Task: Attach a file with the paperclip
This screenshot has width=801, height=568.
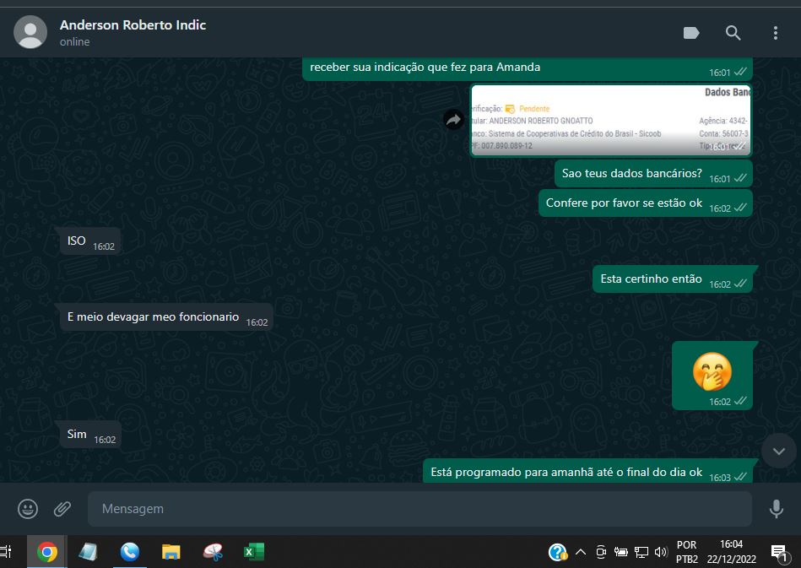Action: [x=62, y=509]
